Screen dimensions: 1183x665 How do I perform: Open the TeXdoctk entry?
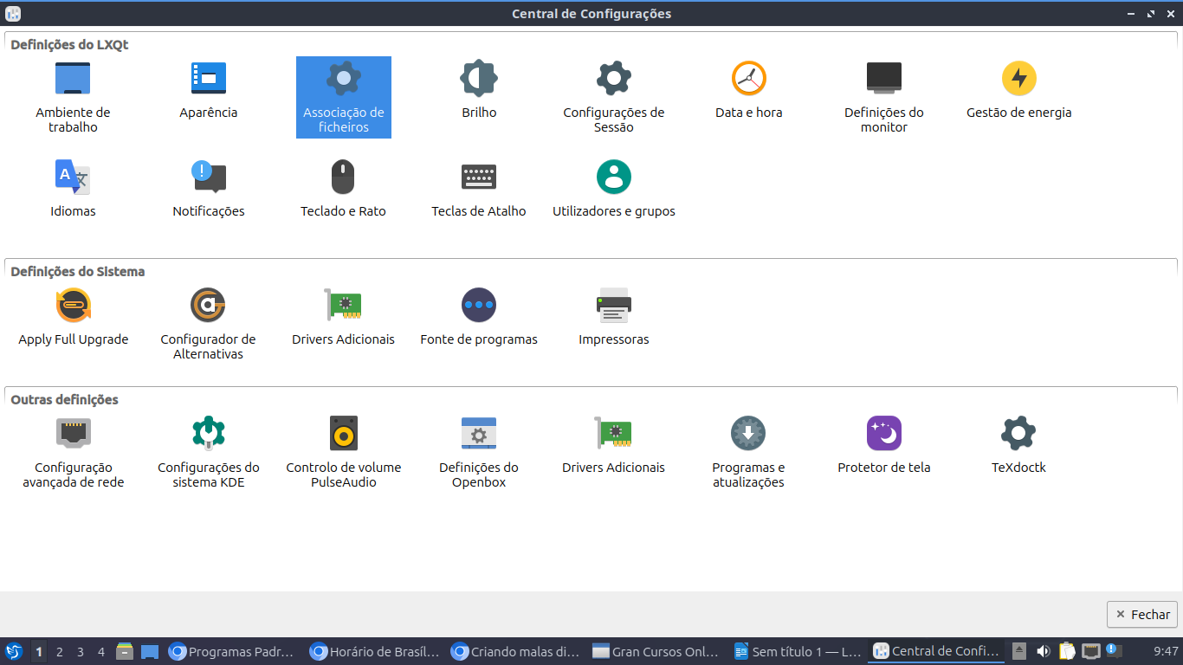(x=1019, y=445)
